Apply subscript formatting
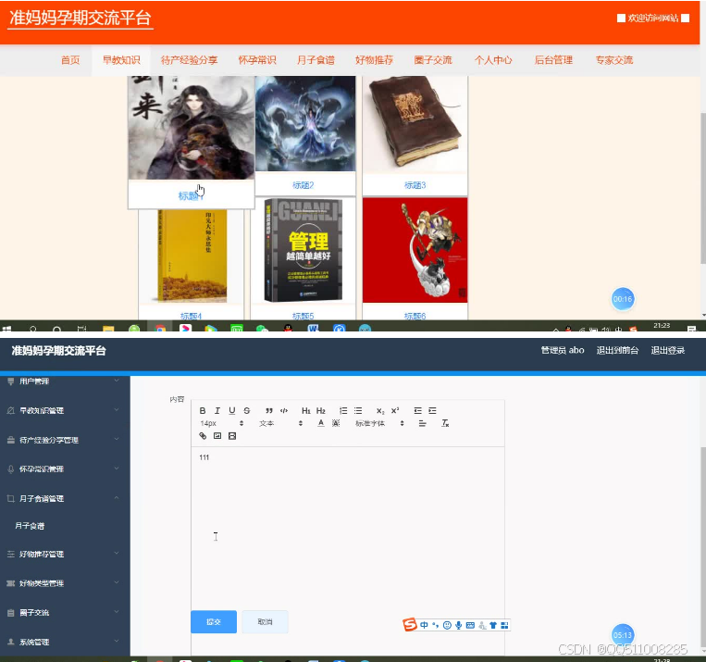 pos(380,410)
